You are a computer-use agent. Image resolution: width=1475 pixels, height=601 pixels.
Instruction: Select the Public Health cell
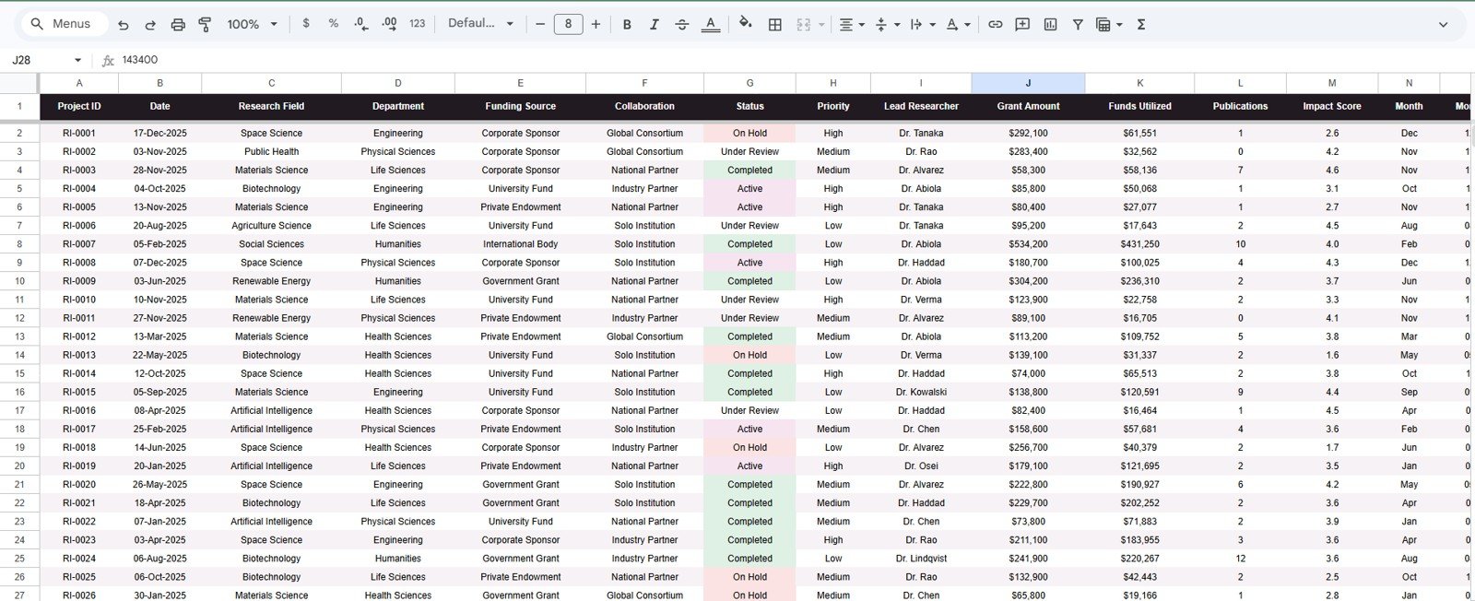[271, 151]
